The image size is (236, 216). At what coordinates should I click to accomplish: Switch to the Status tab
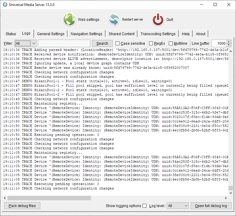pyautogui.click(x=11, y=34)
